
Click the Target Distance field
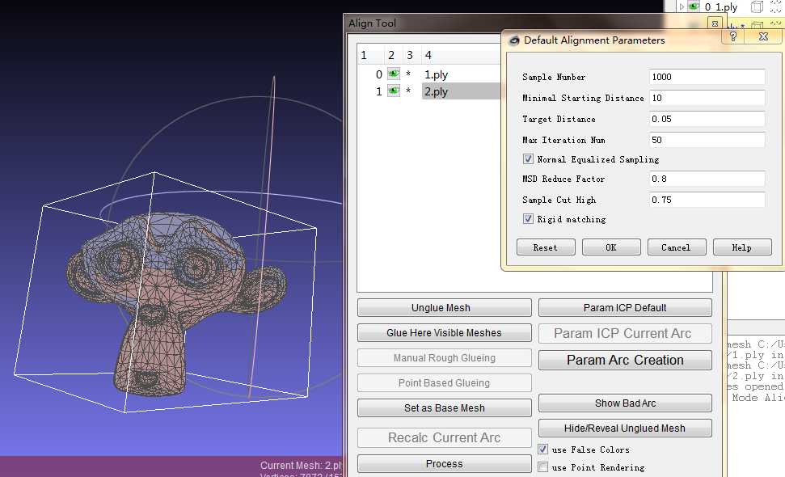pos(707,119)
